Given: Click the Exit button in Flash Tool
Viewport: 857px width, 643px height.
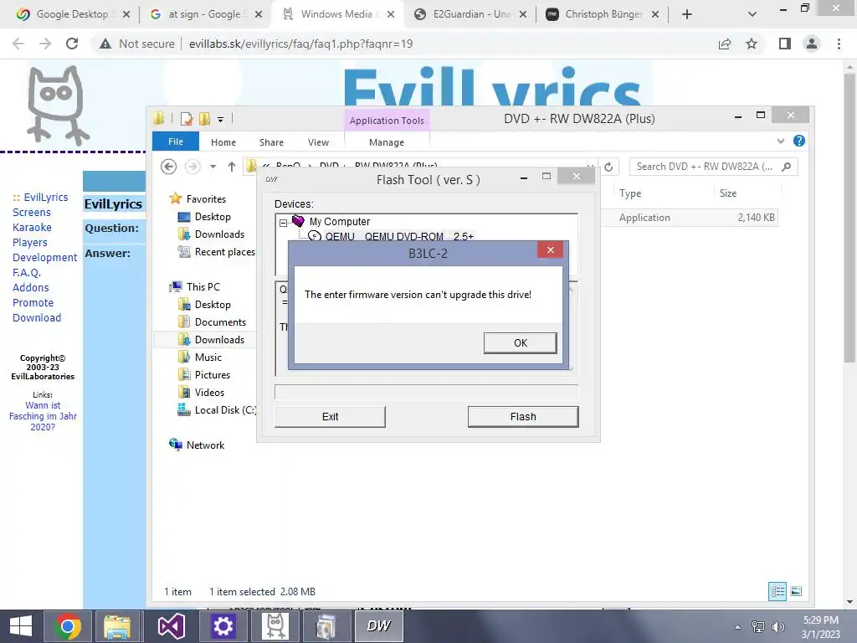Looking at the screenshot, I should click(x=330, y=417).
